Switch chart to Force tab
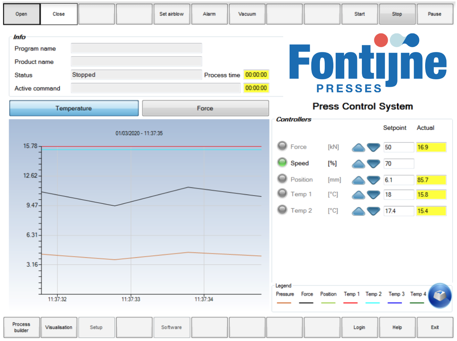 point(205,108)
